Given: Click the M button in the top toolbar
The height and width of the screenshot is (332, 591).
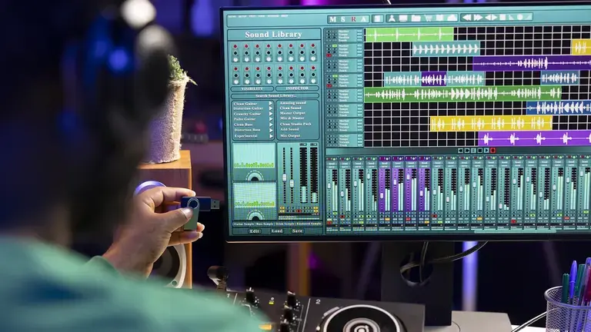Looking at the screenshot, I should coord(332,18).
